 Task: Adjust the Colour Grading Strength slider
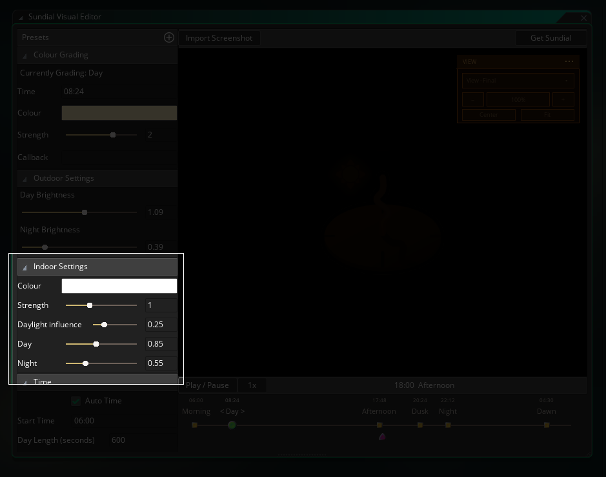(101, 135)
